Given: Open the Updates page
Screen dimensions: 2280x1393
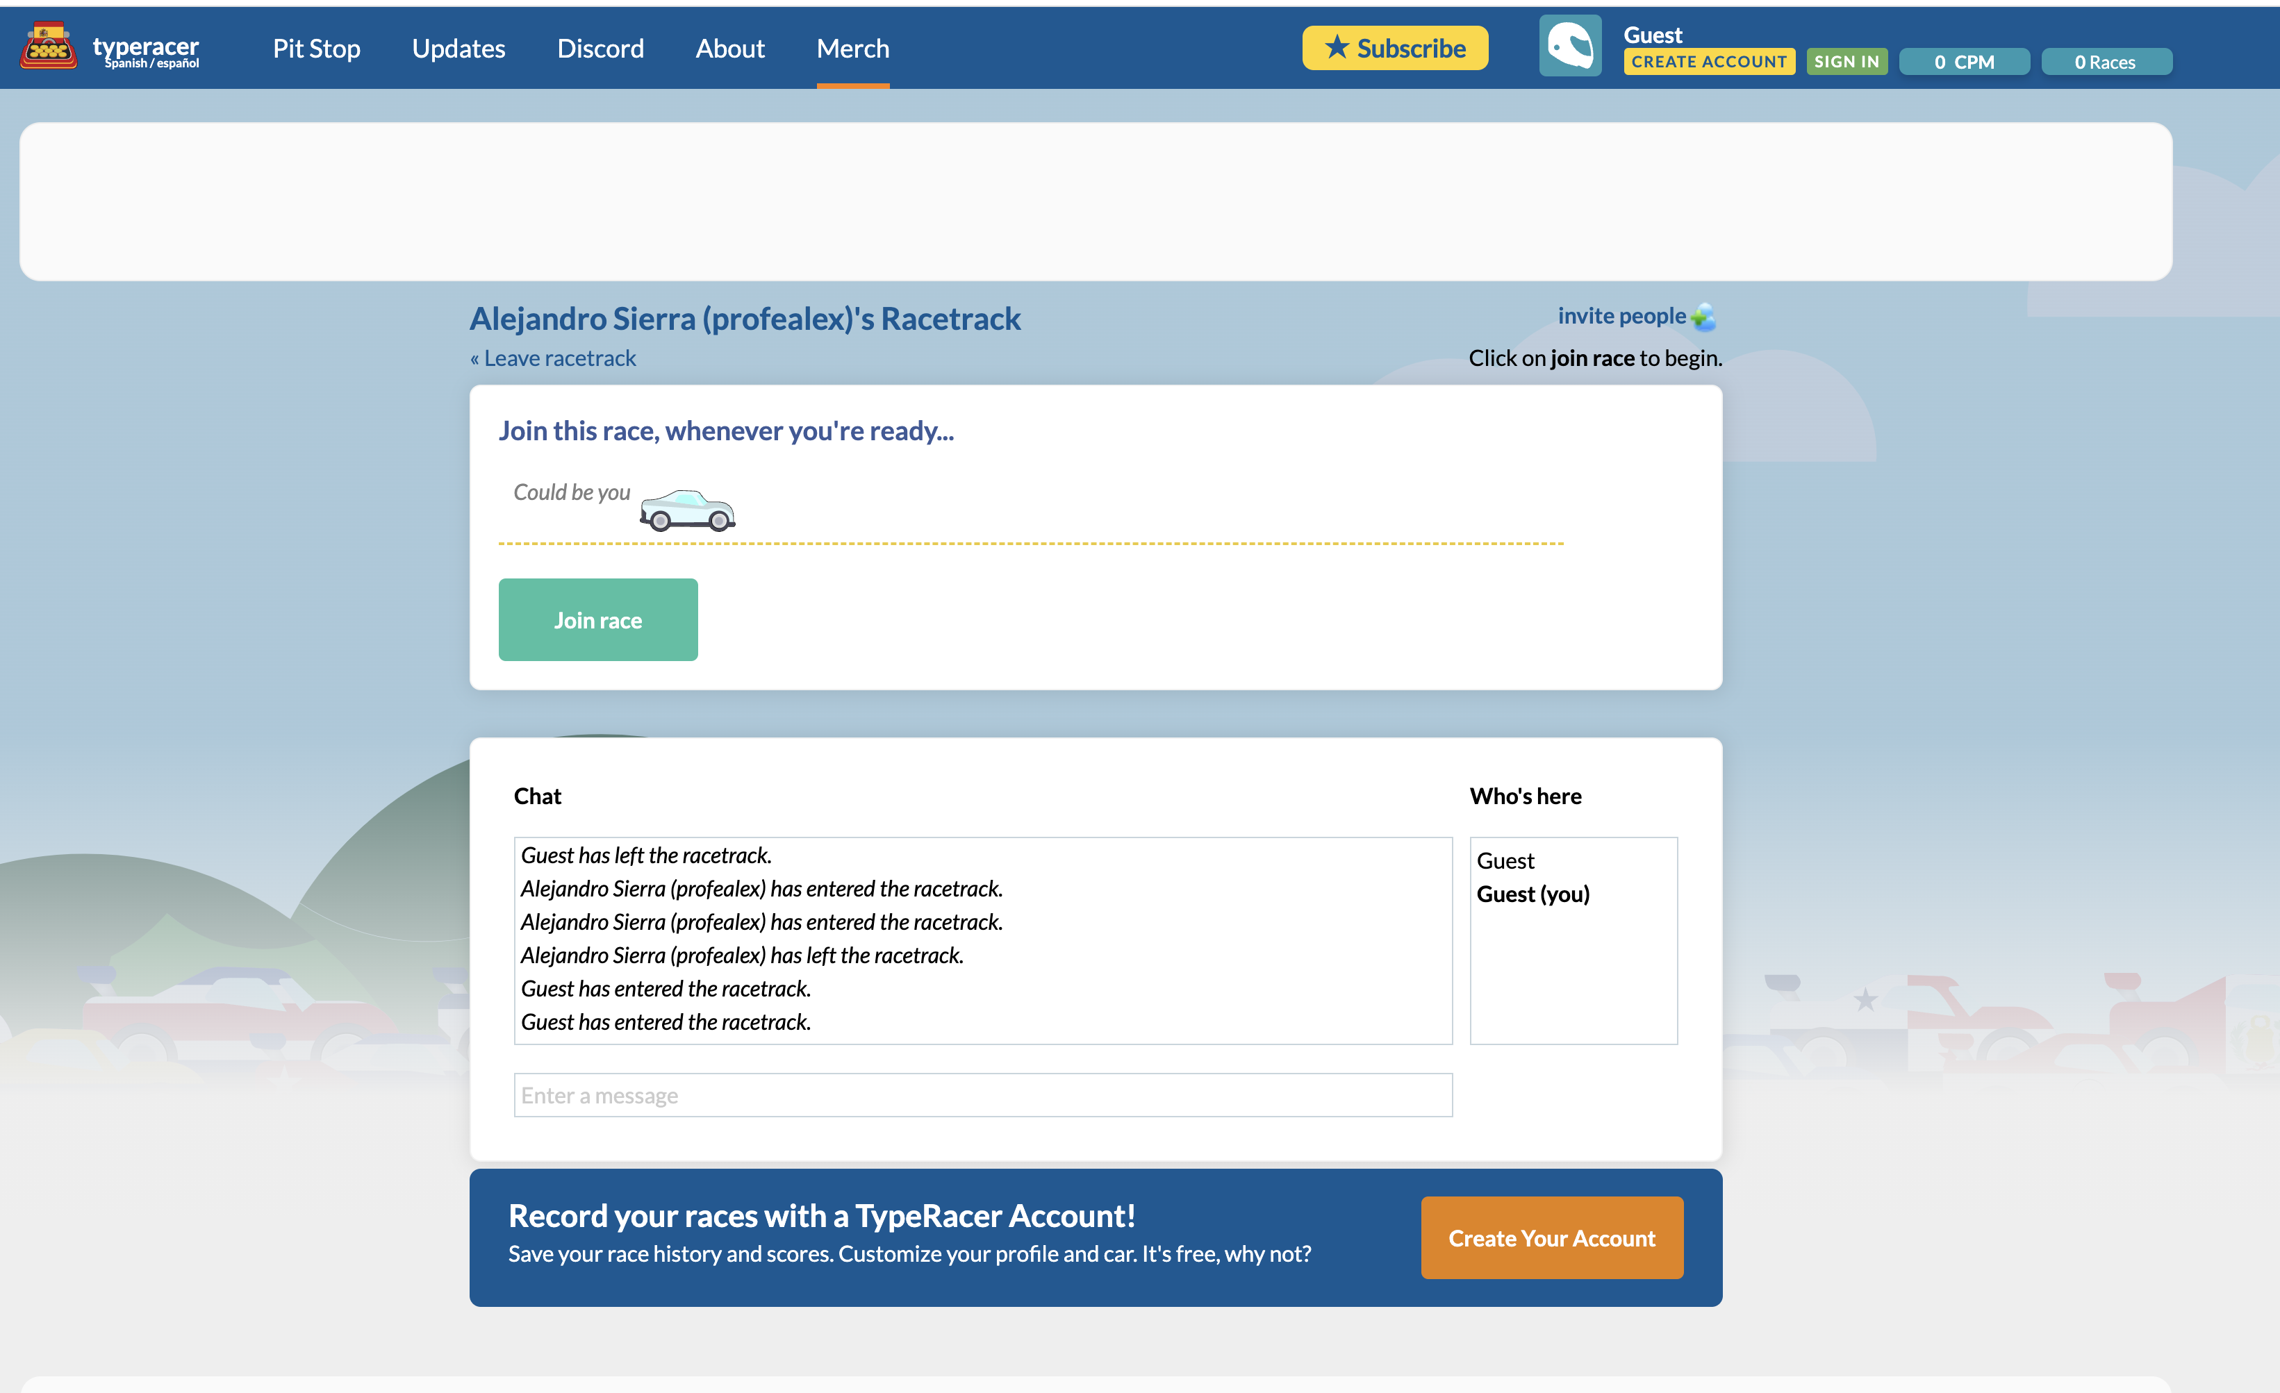Looking at the screenshot, I should pyautogui.click(x=459, y=48).
